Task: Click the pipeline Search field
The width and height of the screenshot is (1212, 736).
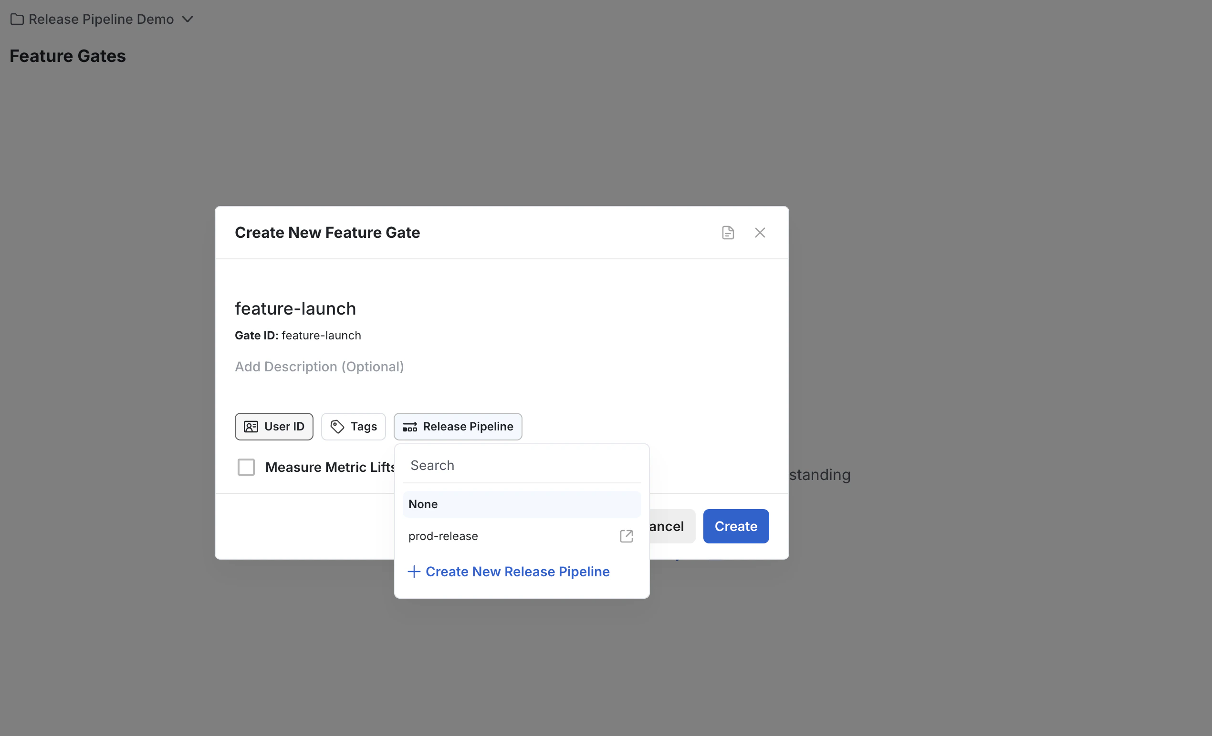Action: click(x=521, y=465)
